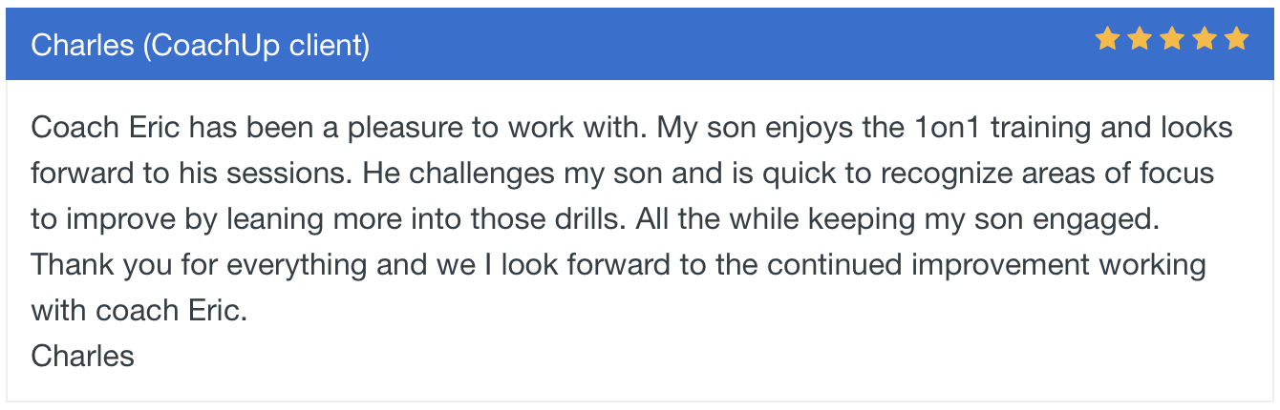Click the fourth gold rating star
This screenshot has height=410, width=1280.
tap(1205, 39)
